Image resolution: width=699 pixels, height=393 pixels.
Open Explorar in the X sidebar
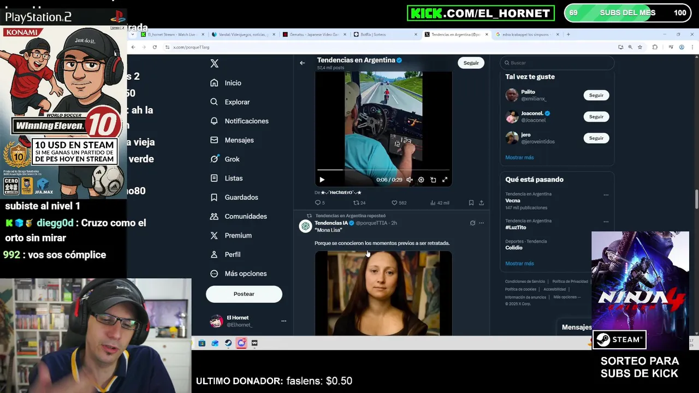click(x=230, y=102)
